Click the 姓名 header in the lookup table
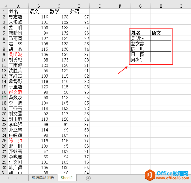 (x=140, y=33)
